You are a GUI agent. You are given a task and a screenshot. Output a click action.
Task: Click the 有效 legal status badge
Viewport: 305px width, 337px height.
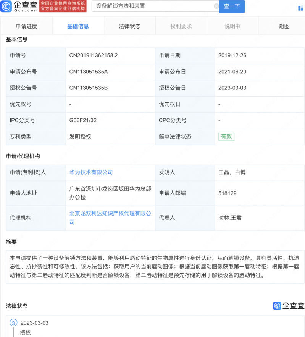226,136
